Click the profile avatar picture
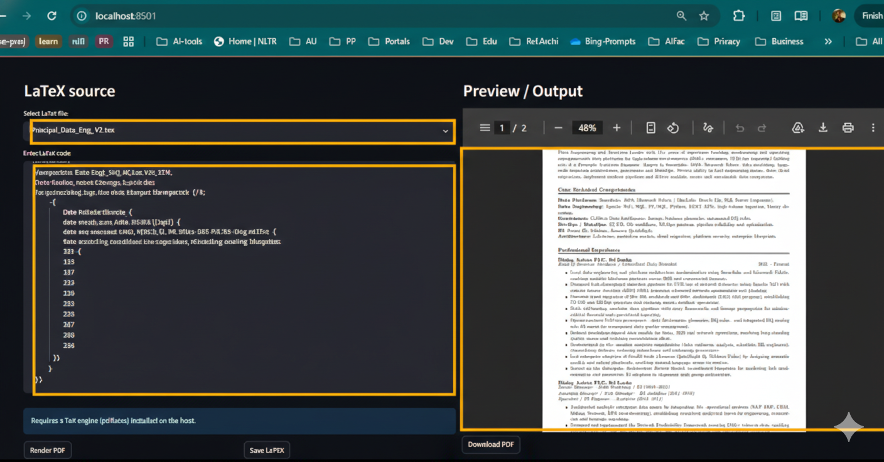The image size is (884, 462). (x=839, y=16)
